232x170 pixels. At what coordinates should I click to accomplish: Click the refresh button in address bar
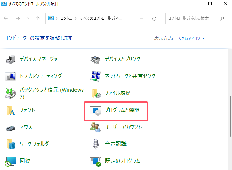(154, 18)
